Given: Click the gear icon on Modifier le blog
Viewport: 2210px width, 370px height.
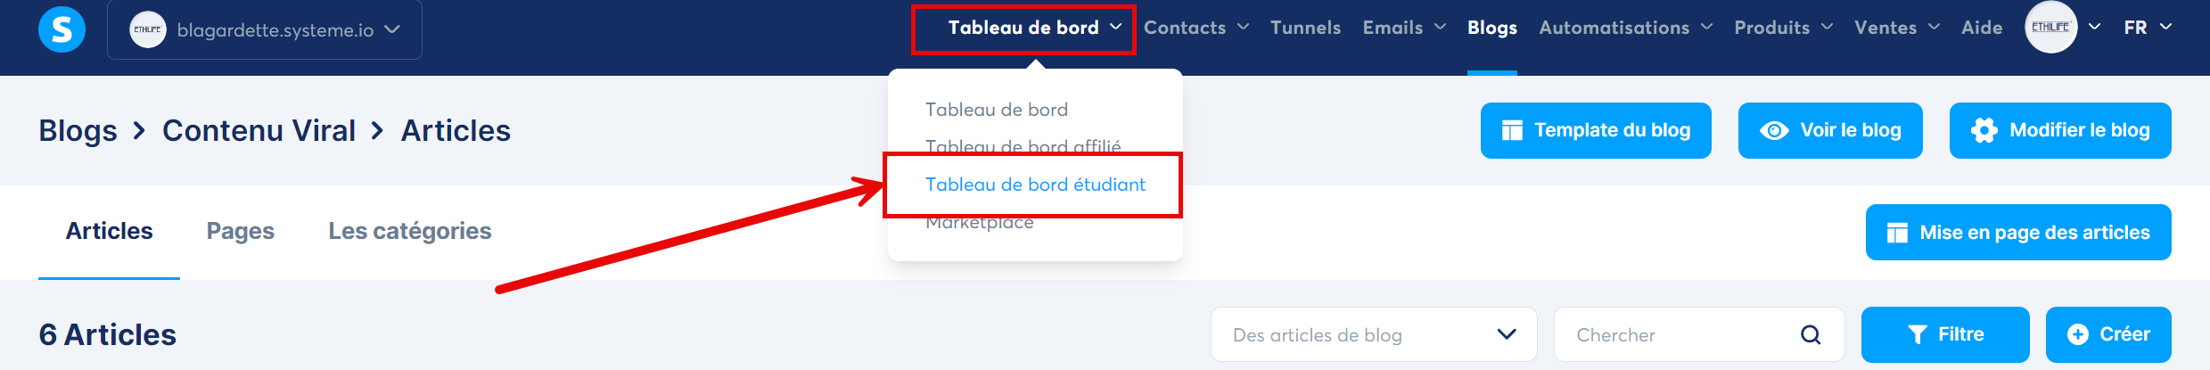Looking at the screenshot, I should pyautogui.click(x=1984, y=131).
